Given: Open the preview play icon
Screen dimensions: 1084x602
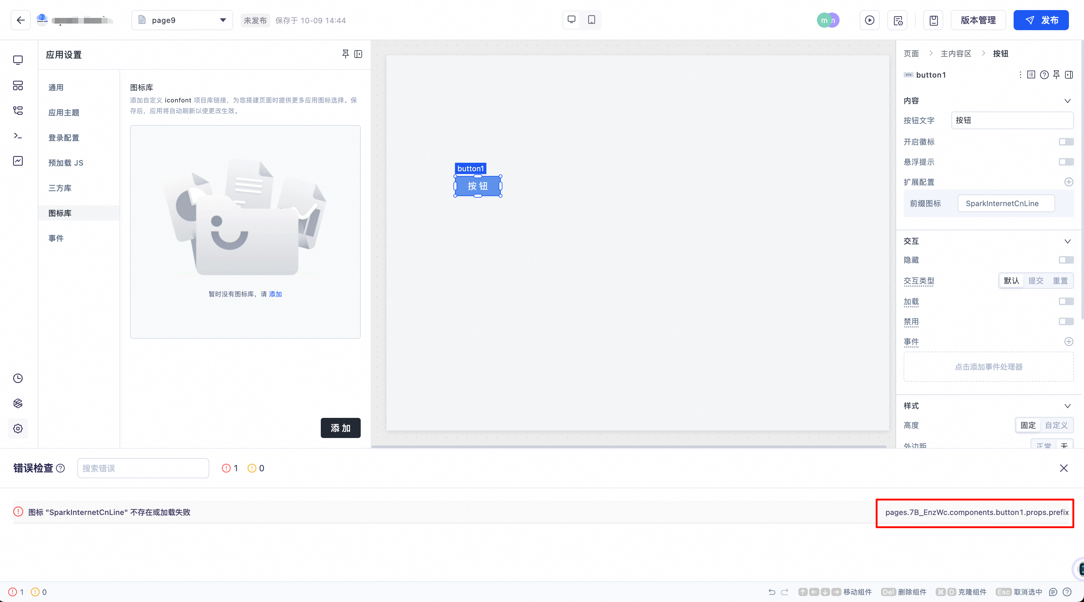Looking at the screenshot, I should (869, 20).
